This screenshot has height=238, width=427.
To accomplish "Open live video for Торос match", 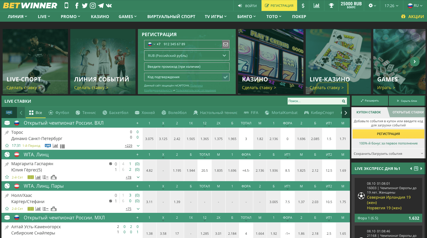I will coord(48,146).
